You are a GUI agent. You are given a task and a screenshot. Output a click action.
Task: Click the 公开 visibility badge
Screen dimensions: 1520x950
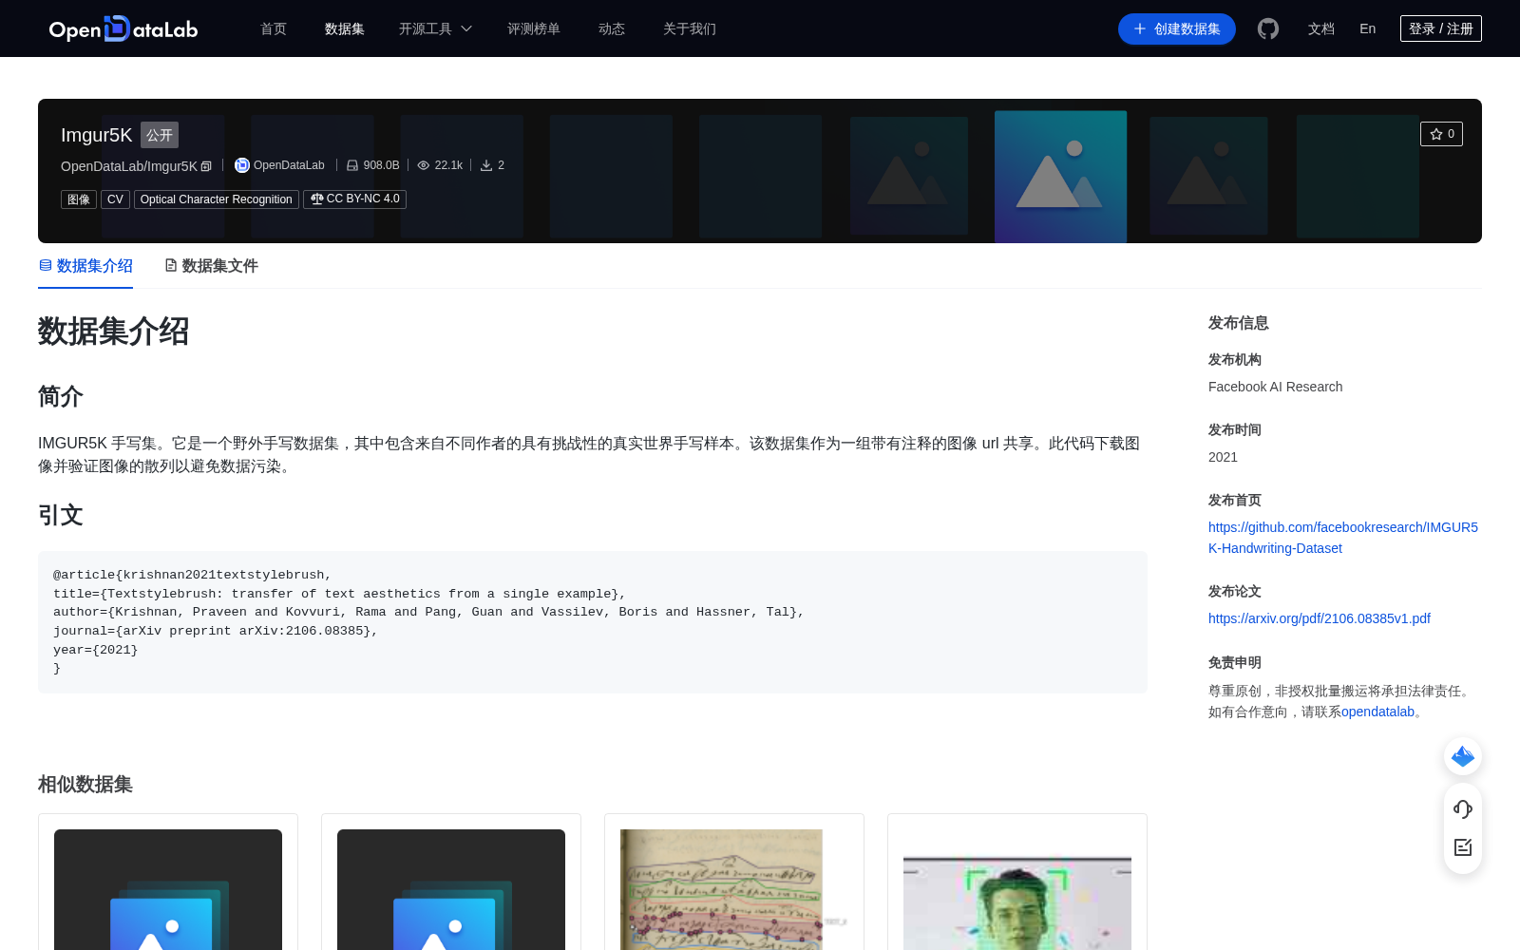(x=160, y=135)
